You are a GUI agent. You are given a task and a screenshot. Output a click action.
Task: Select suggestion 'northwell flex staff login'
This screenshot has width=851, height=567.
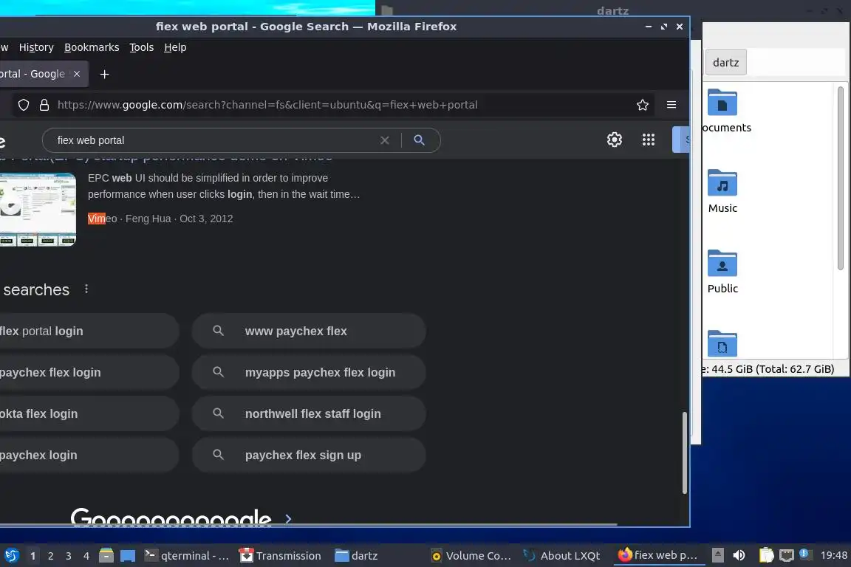click(x=309, y=413)
